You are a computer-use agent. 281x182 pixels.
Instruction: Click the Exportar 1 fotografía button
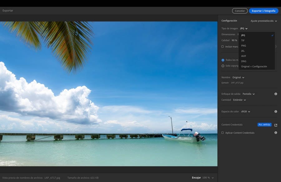[264, 11]
